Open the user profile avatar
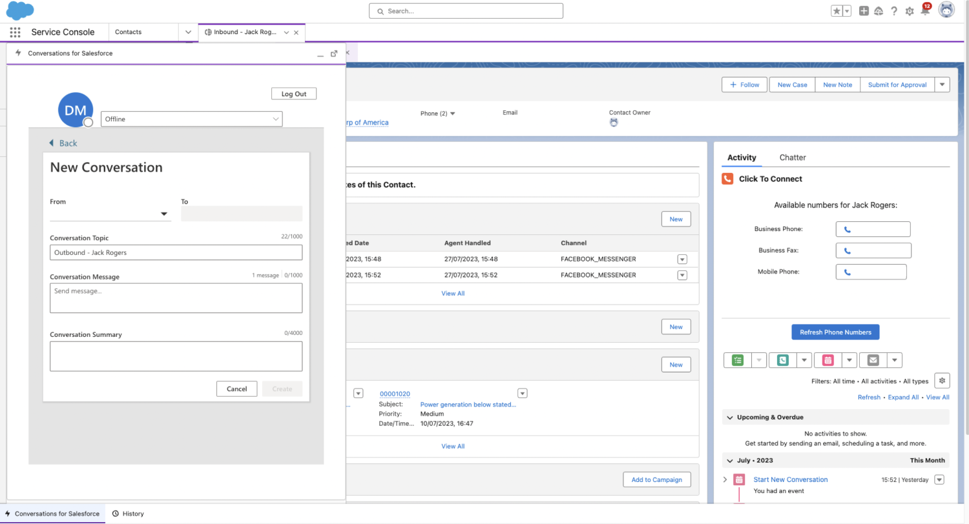The height and width of the screenshot is (524, 969). pos(946,10)
